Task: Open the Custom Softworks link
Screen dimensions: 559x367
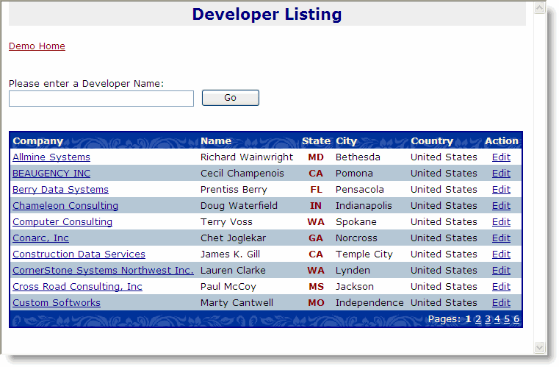Action: (x=57, y=303)
